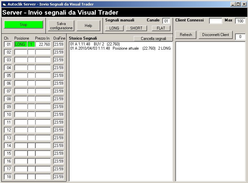The height and width of the screenshot is (183, 248).
Task: Click the Storico Segnali heading
Action: click(83, 38)
